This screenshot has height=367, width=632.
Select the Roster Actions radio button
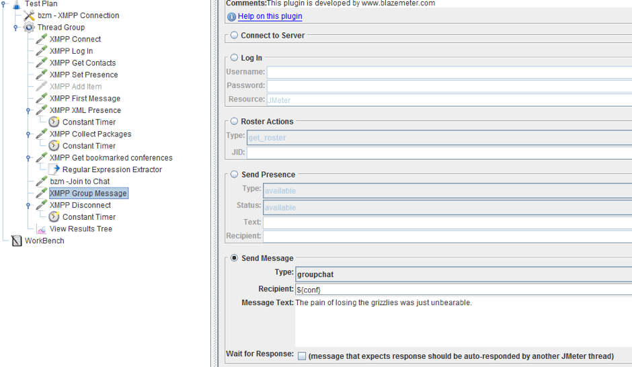click(x=234, y=121)
